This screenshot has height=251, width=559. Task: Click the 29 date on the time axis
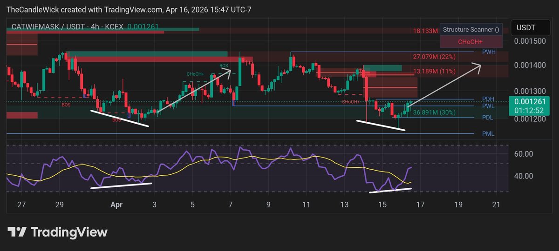pos(59,204)
